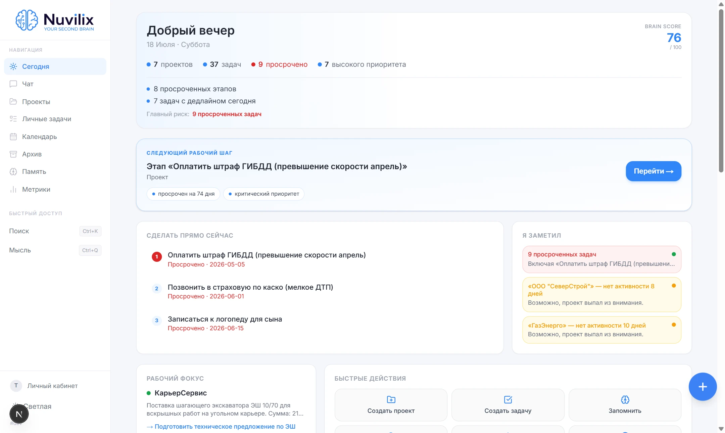Click the blue plus floating action button
This screenshot has height=433, width=725.
click(703, 387)
